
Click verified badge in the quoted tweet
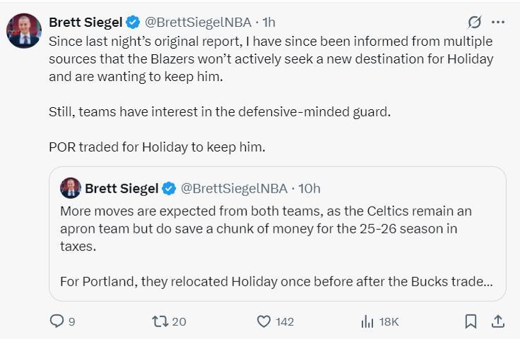pyautogui.click(x=169, y=188)
